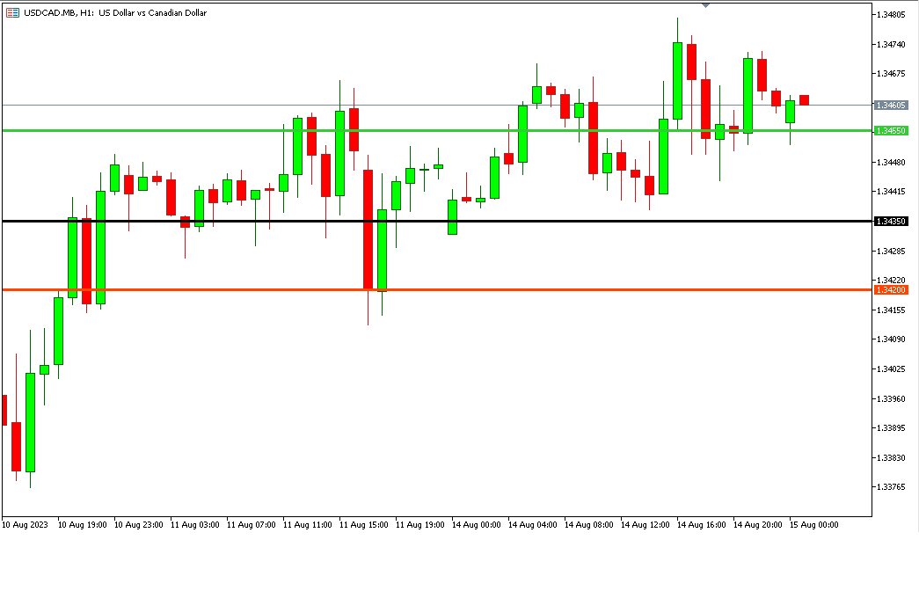919x591 pixels.
Task: Click the 1.33830 price scale label
Action: 891,457
